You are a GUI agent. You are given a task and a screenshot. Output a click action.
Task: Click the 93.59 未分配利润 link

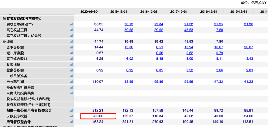[129, 82]
